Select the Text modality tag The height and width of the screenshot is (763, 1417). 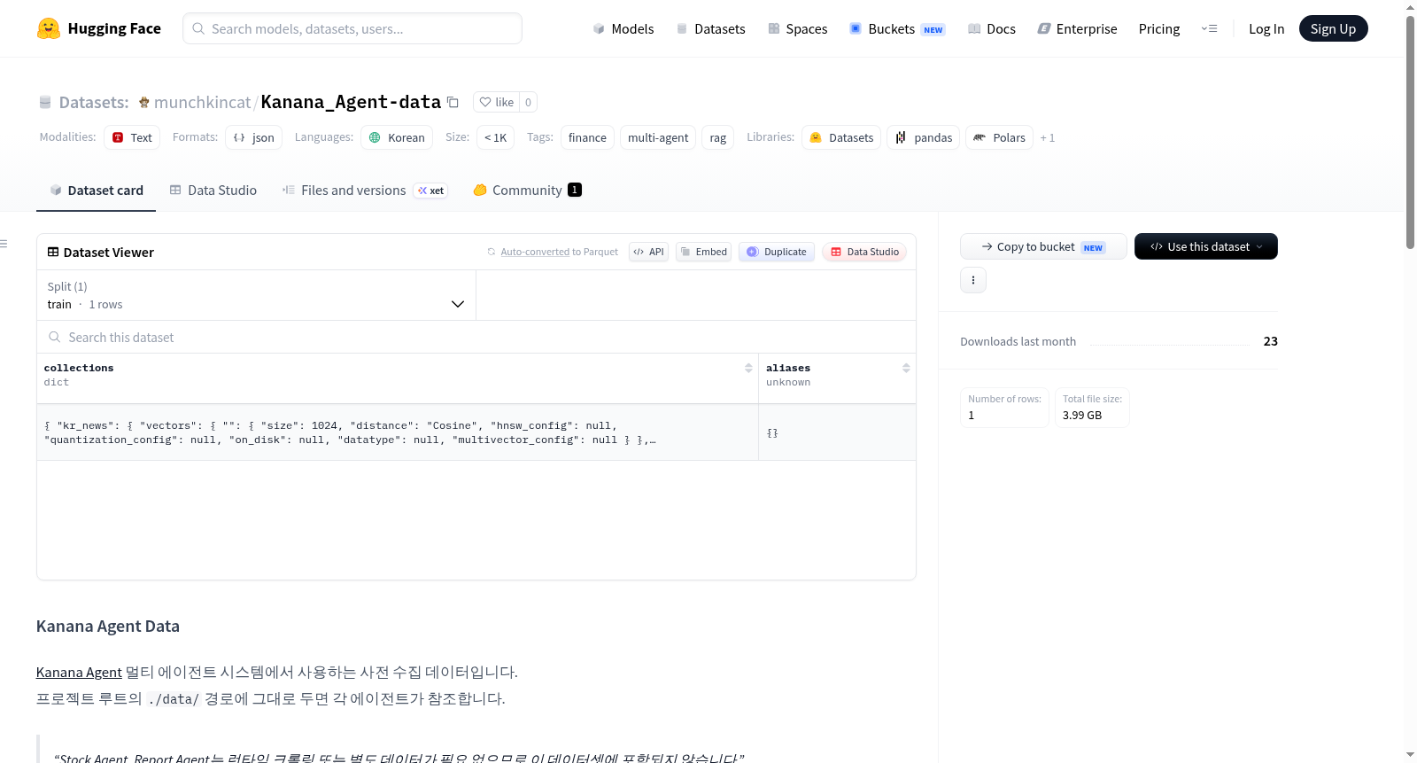[132, 137]
